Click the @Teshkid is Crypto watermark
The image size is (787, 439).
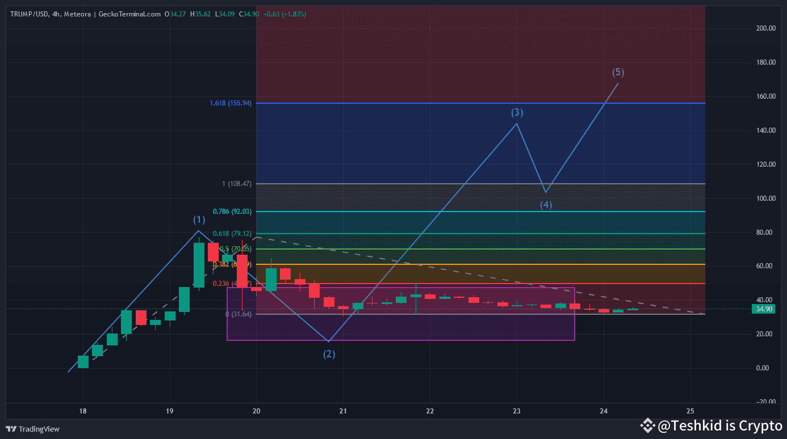(x=721, y=425)
